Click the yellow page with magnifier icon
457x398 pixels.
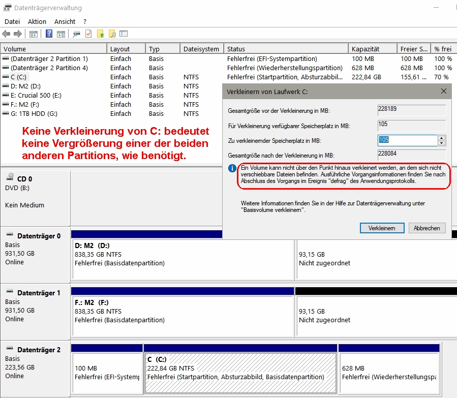[x=112, y=34]
